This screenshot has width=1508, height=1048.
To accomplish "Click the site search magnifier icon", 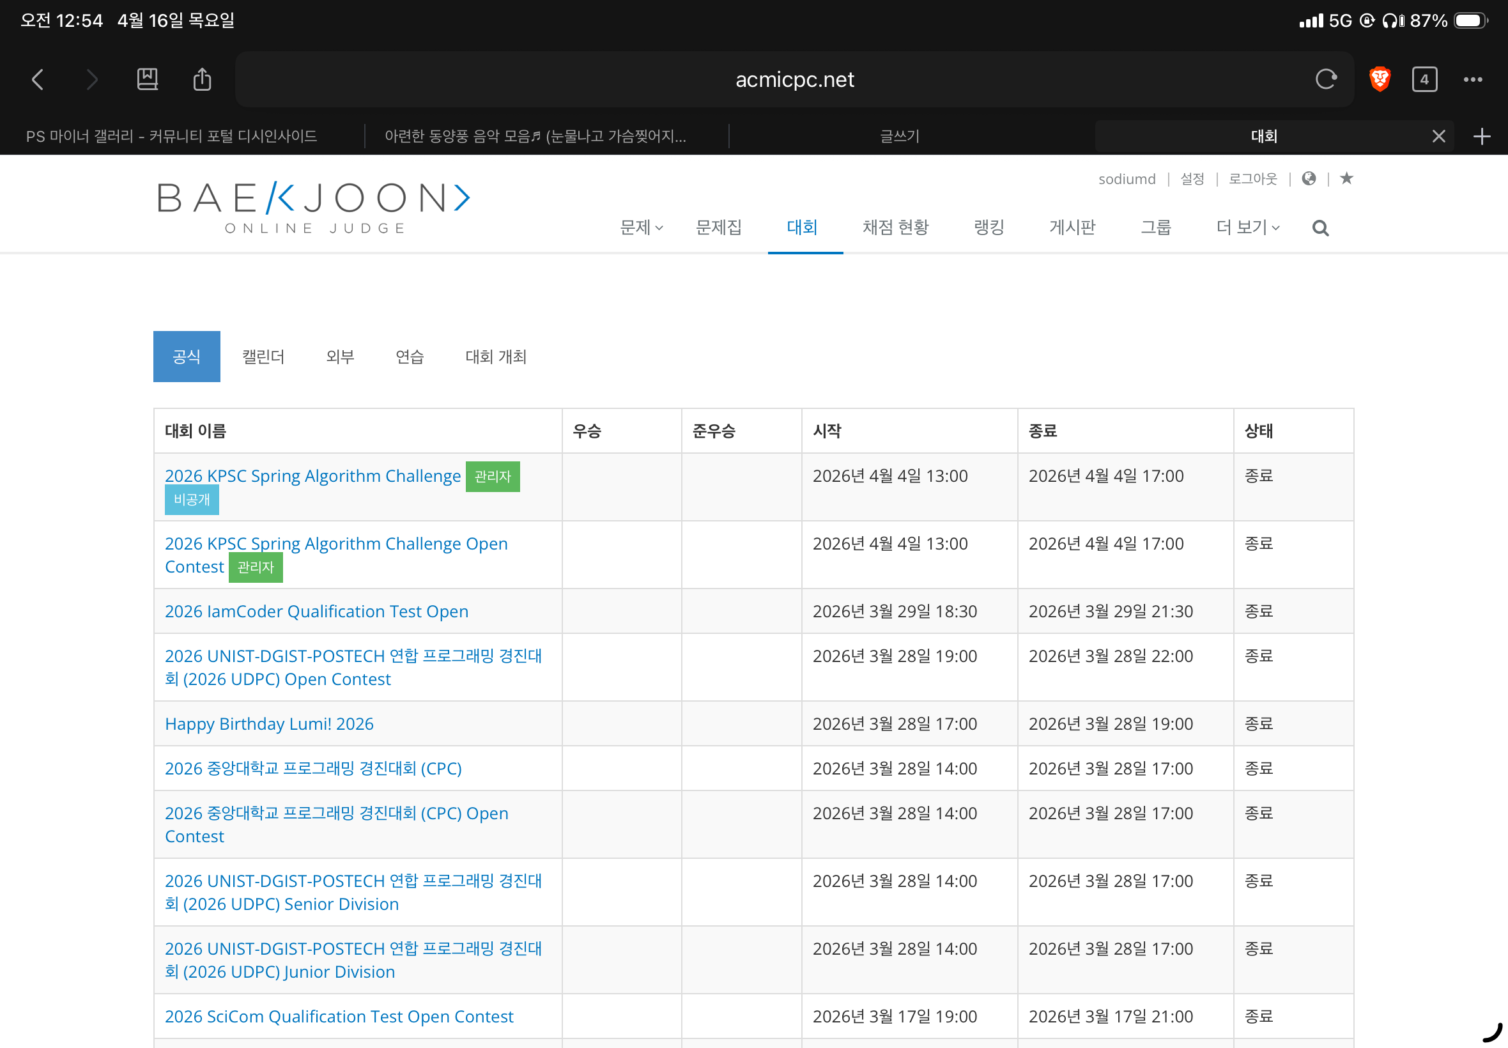I will tap(1320, 229).
